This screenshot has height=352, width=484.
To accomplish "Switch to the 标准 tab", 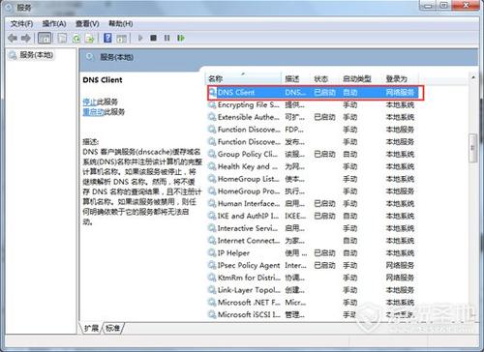I will (113, 328).
